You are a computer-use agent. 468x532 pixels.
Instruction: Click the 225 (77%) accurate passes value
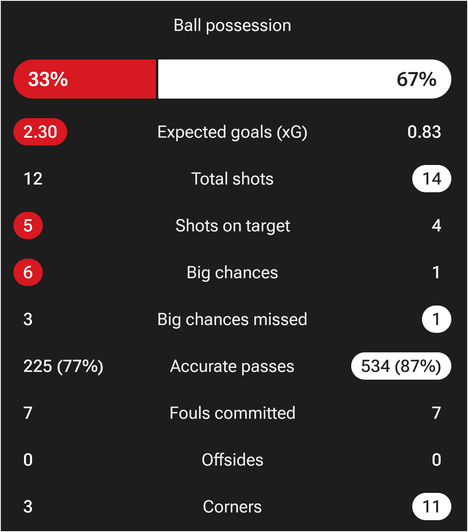tap(63, 366)
